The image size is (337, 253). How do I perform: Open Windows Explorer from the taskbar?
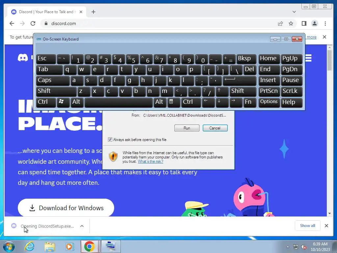(50, 246)
